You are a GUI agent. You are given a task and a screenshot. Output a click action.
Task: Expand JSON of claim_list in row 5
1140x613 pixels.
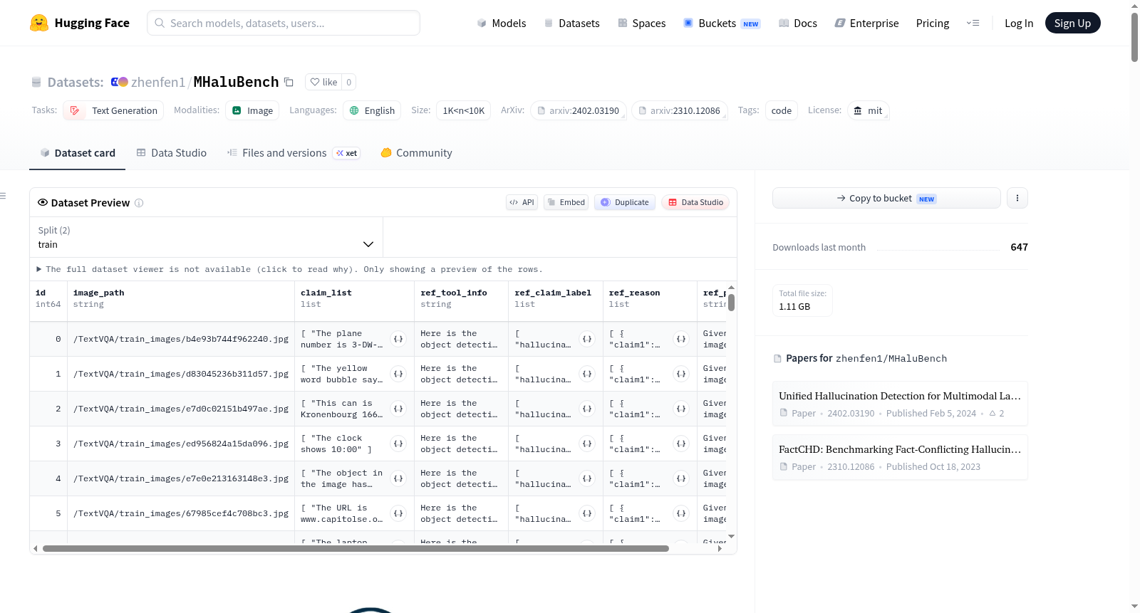click(x=398, y=513)
